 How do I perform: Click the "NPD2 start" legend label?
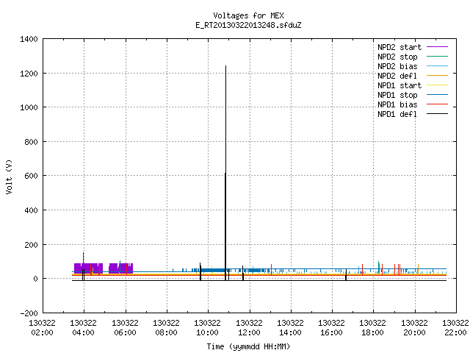click(399, 47)
